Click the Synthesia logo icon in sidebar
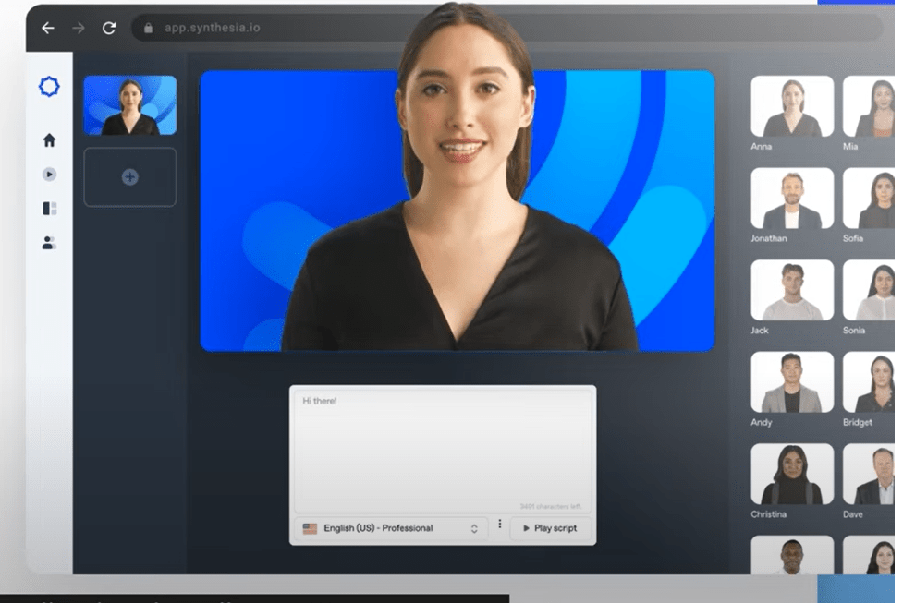 click(x=49, y=87)
